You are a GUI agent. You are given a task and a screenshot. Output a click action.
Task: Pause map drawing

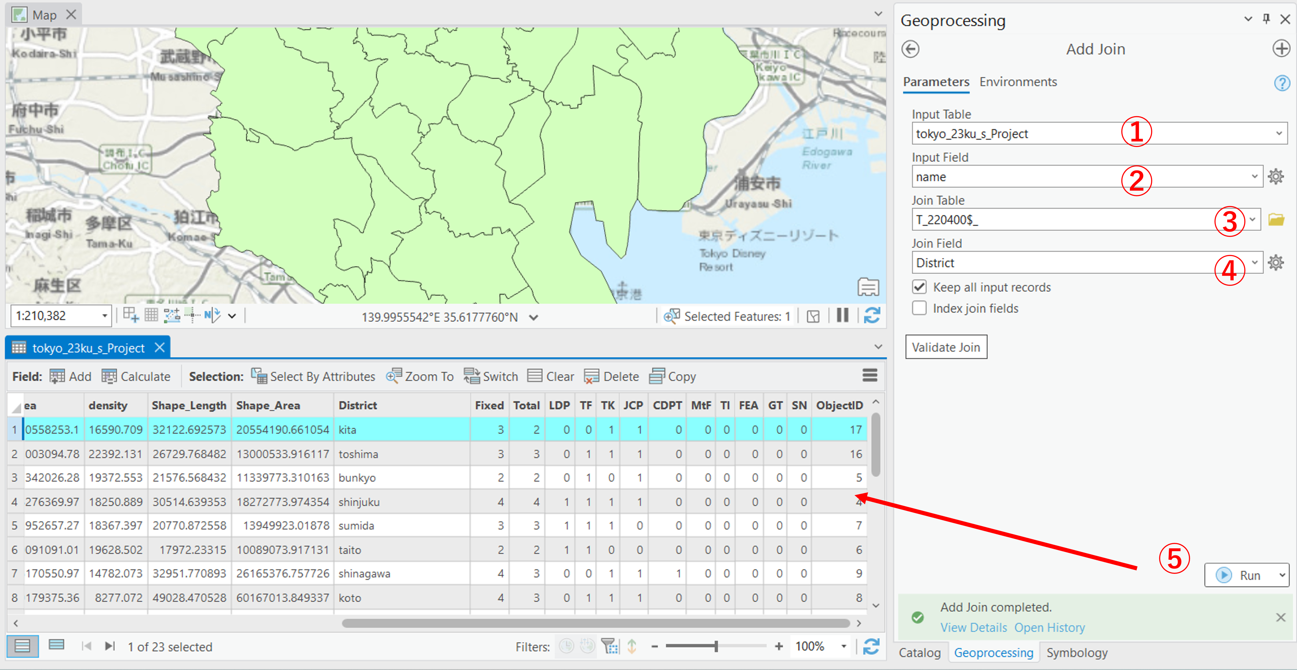[842, 316]
